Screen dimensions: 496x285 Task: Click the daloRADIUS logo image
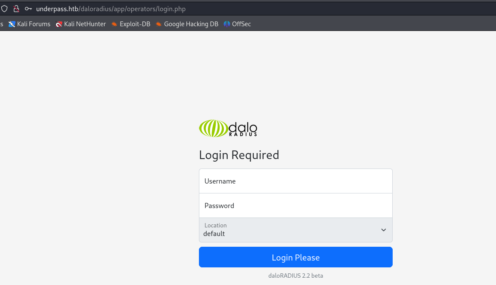pyautogui.click(x=228, y=128)
